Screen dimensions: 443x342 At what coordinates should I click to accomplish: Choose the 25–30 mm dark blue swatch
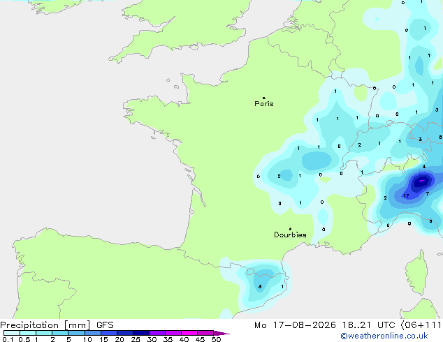pyautogui.click(x=140, y=333)
